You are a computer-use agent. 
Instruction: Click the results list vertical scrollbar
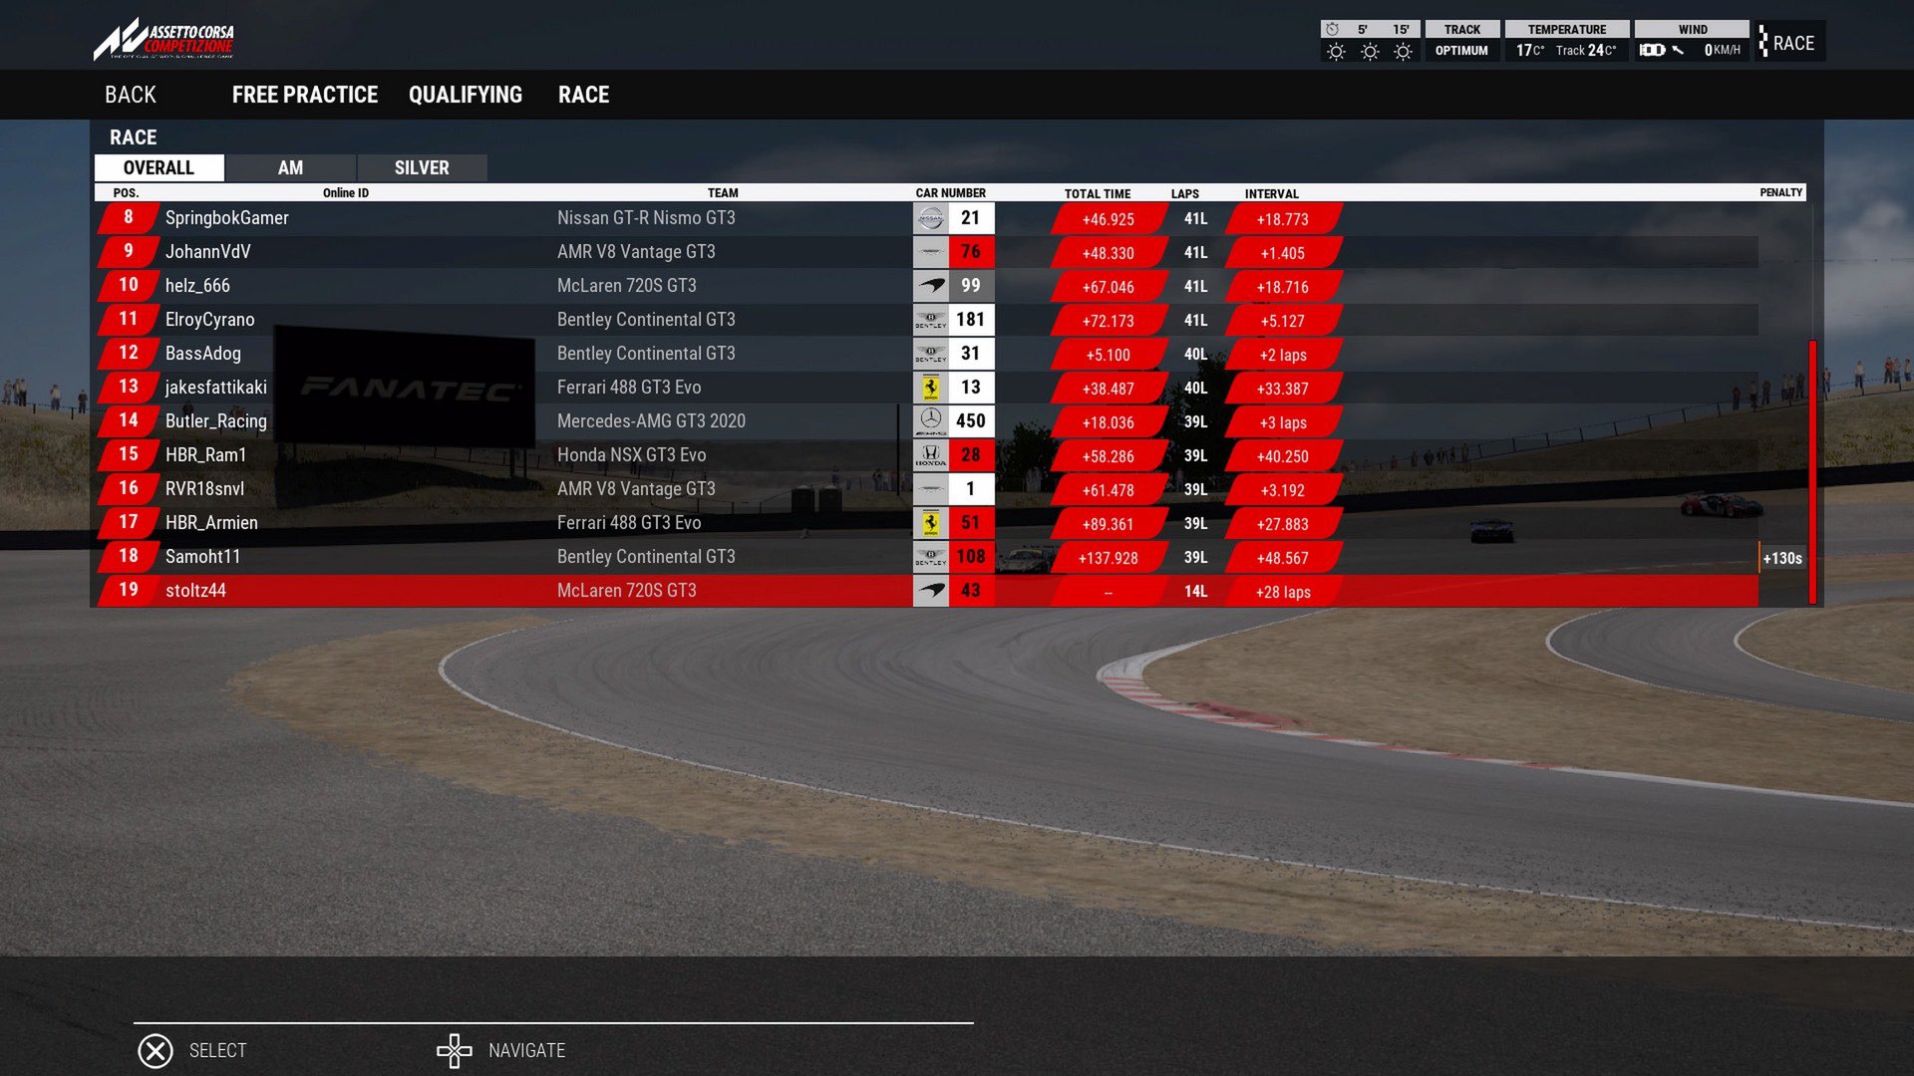click(1812, 472)
